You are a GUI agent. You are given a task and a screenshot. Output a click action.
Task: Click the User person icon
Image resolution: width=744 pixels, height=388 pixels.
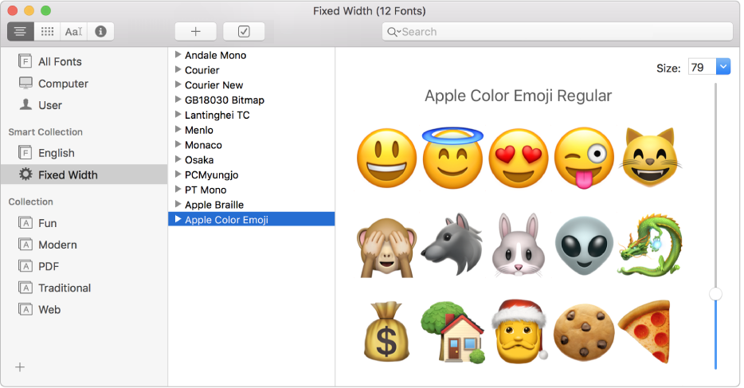[x=25, y=104]
